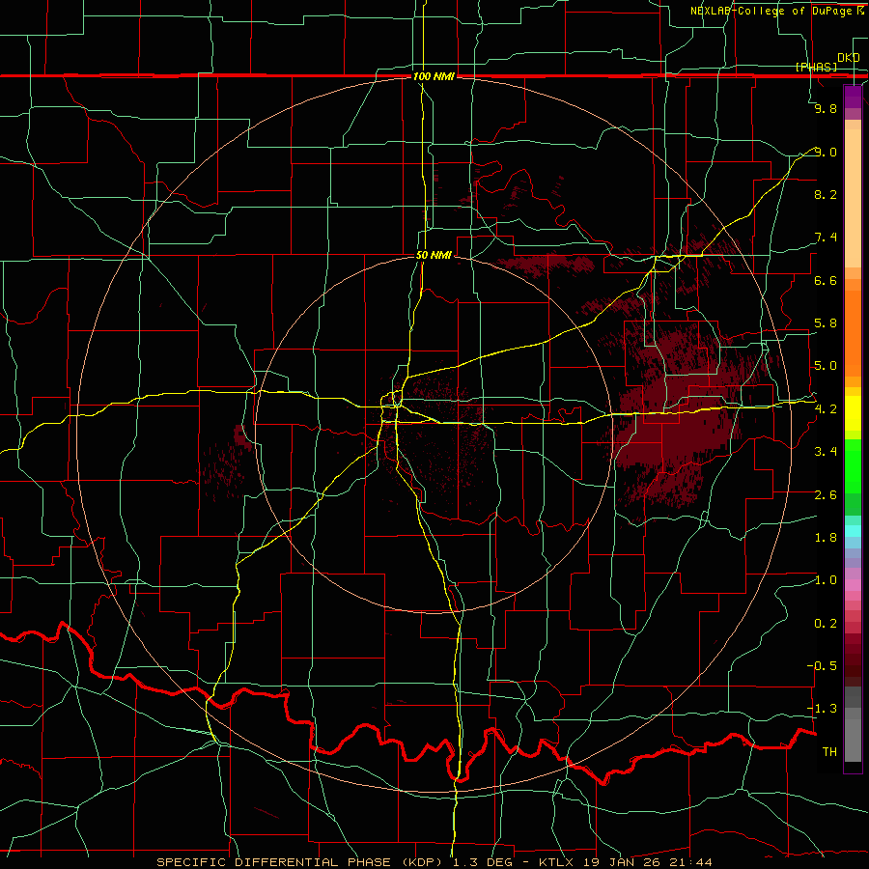Click the 6.6 scale value
869x869 pixels.
tap(826, 280)
